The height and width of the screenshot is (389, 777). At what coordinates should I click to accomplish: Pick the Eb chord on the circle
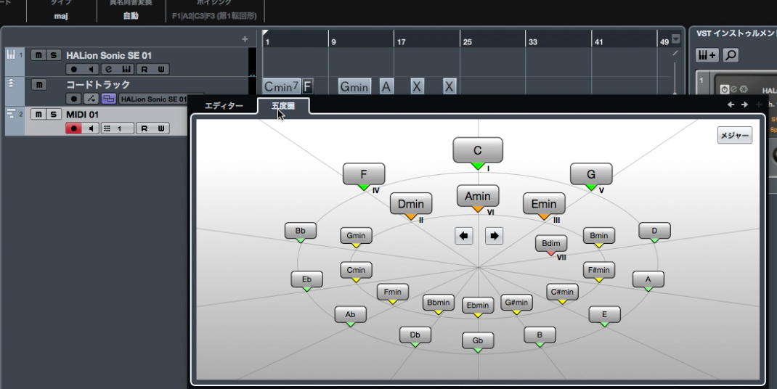306,279
